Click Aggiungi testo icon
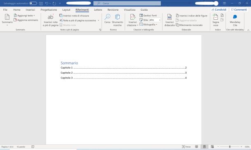This screenshot has height=150, width=251. click(x=15, y=15)
